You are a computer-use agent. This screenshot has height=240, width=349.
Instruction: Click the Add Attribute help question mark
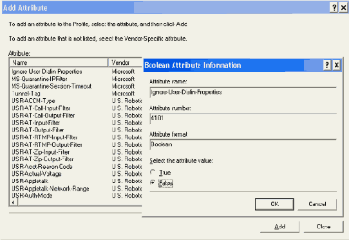click(x=334, y=8)
